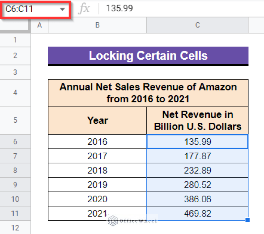
Task: Open the Name box dropdown arrow
Action: click(x=62, y=9)
